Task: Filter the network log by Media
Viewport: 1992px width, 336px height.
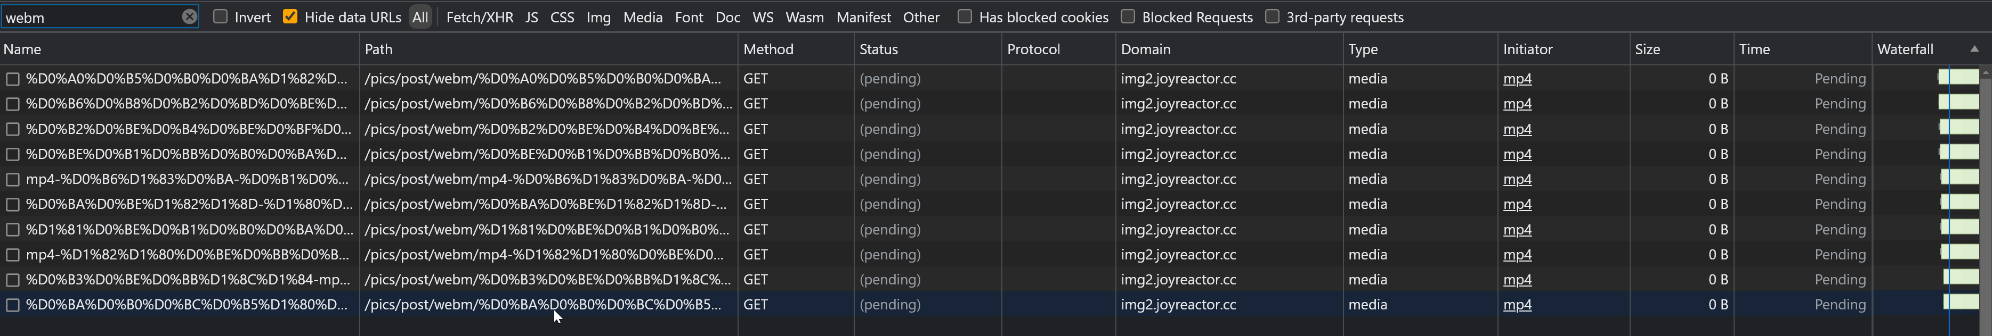Action: (643, 17)
